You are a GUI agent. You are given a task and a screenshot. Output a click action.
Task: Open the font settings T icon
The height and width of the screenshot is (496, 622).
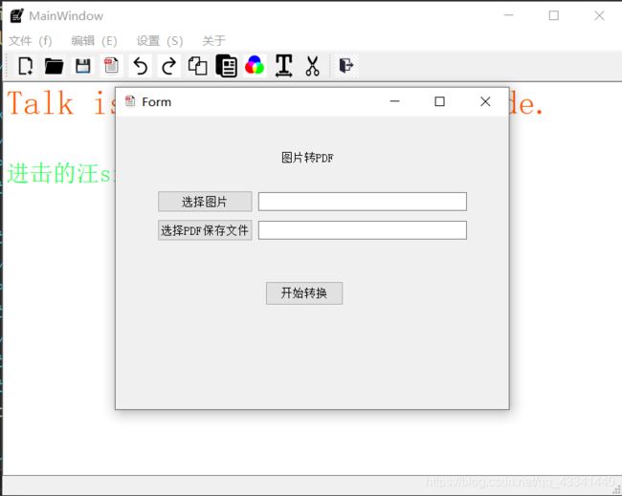click(x=283, y=66)
